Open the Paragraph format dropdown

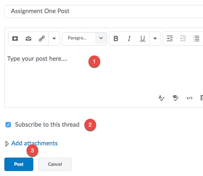coord(84,38)
